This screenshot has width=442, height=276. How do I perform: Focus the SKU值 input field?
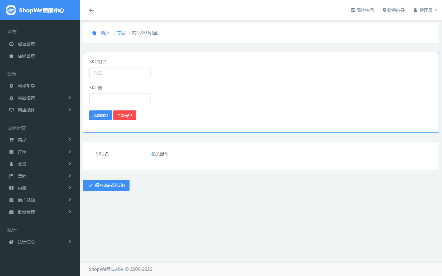coord(120,99)
